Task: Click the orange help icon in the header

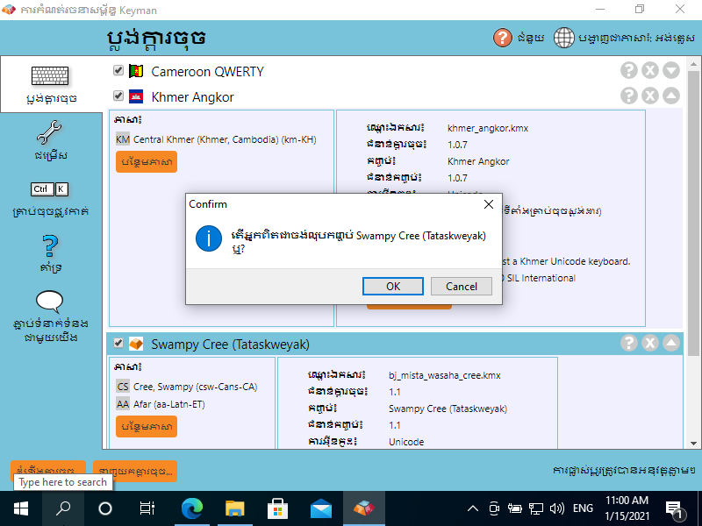Action: (x=502, y=38)
